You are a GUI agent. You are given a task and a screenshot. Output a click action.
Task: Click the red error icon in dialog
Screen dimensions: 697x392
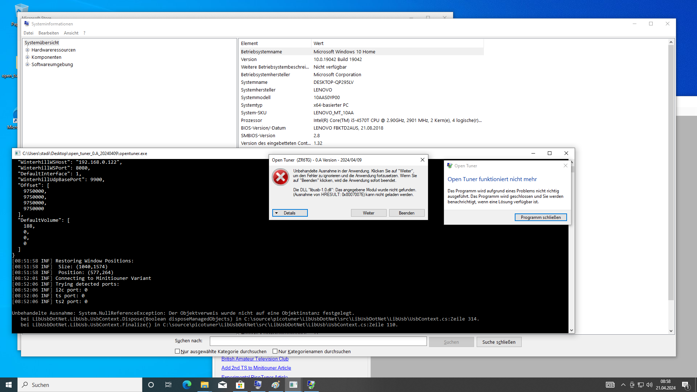tap(281, 177)
